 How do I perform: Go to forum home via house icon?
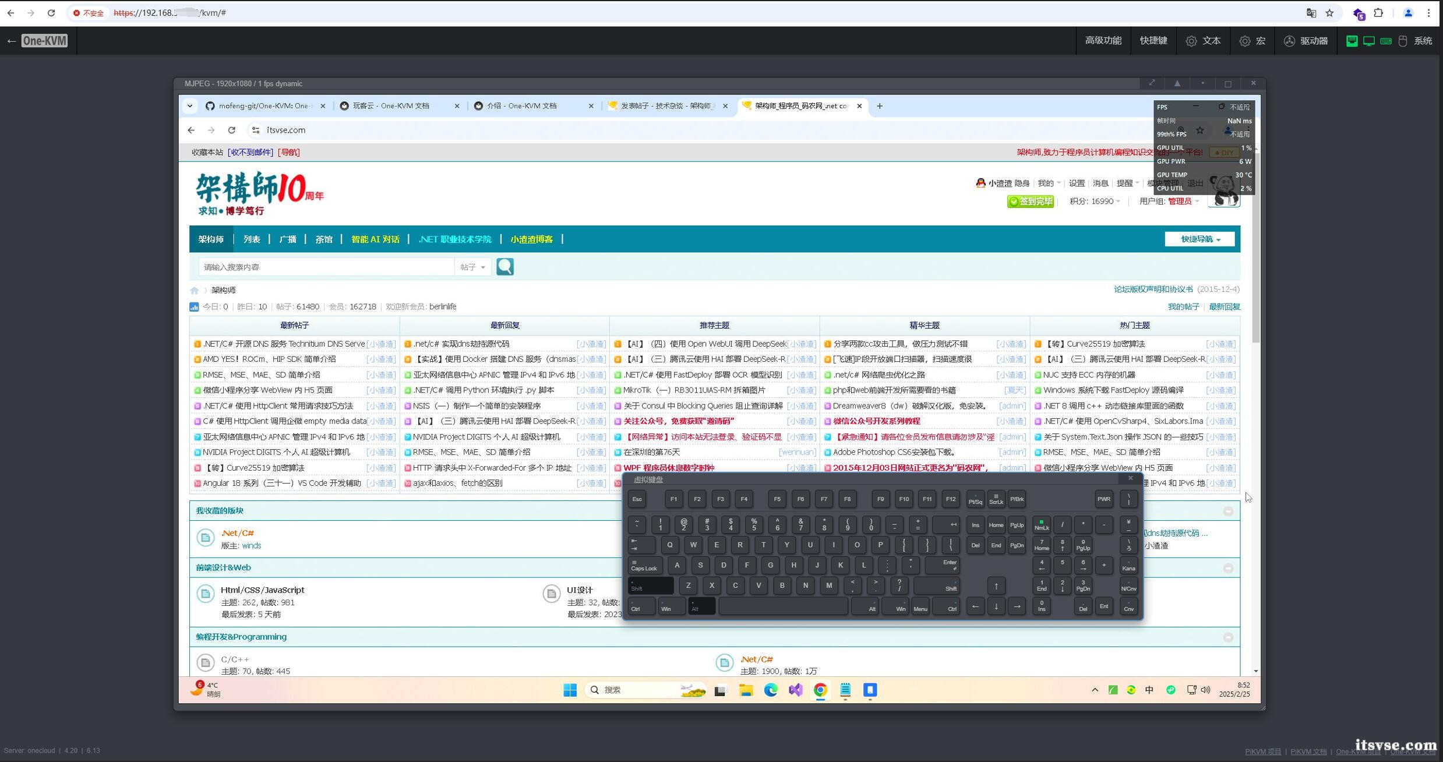(195, 290)
